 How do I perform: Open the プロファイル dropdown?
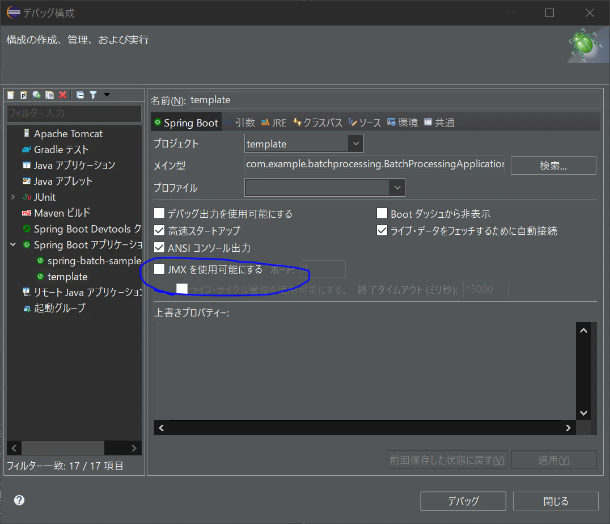coord(397,188)
